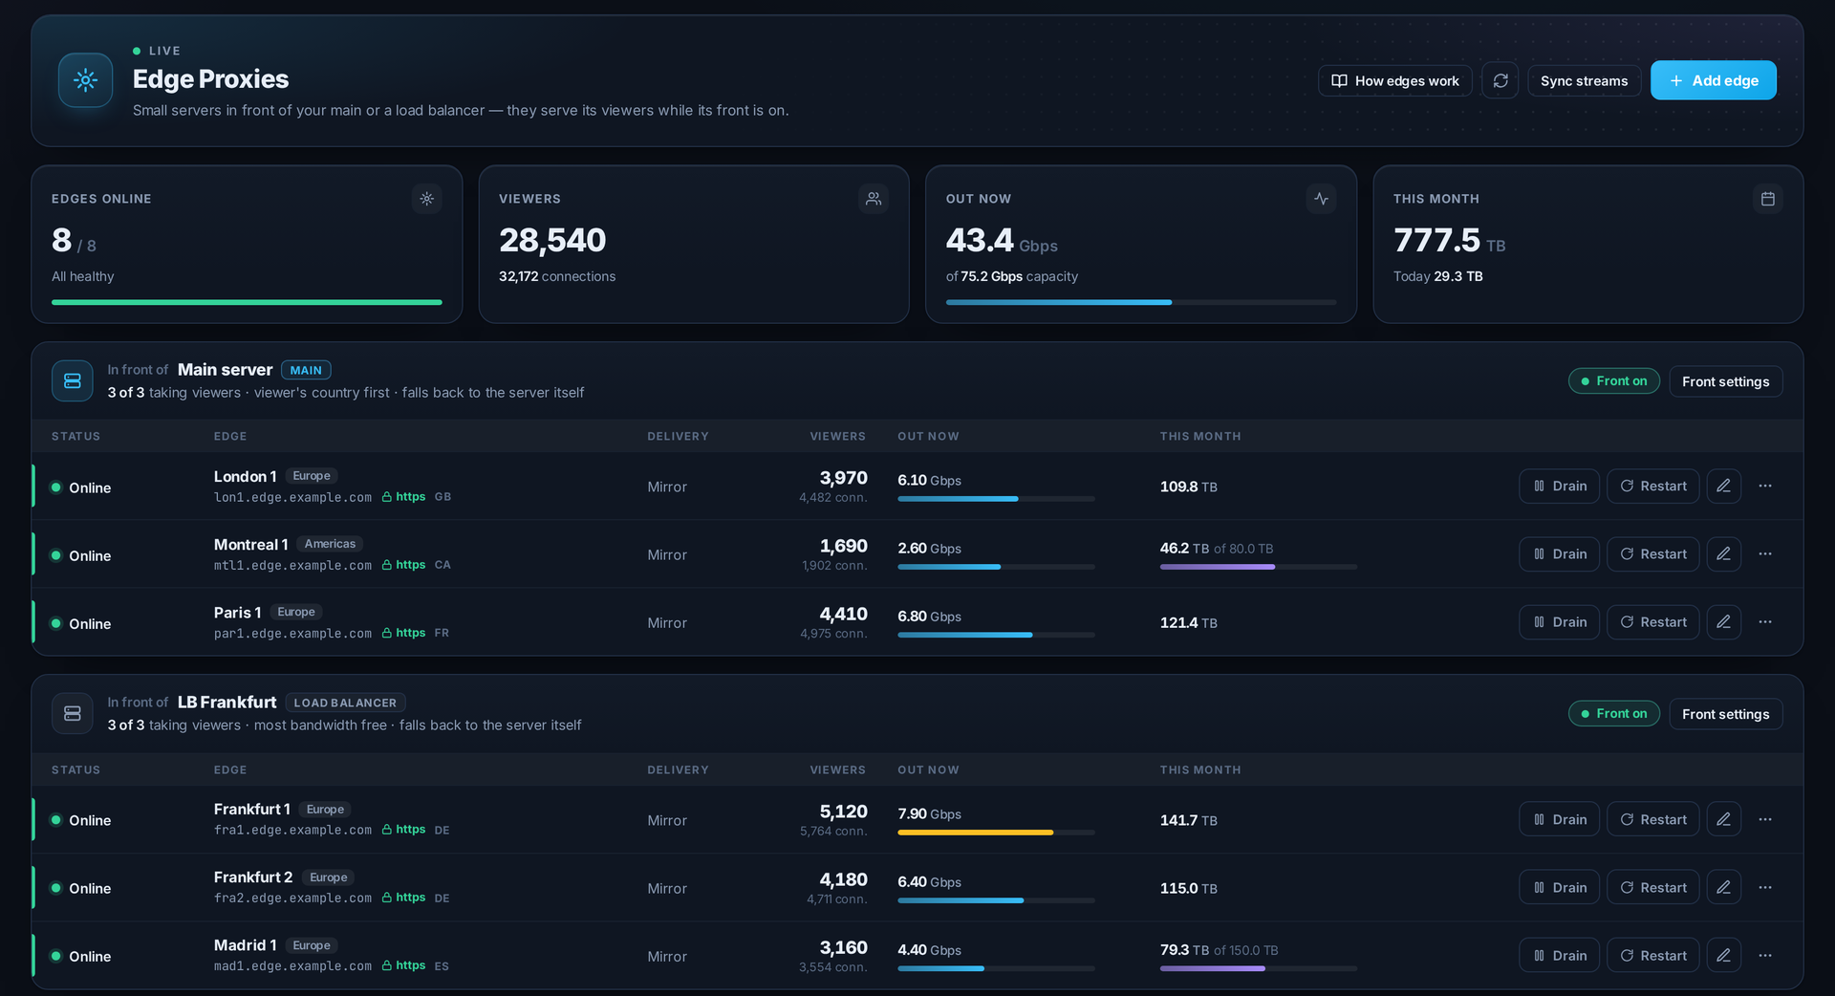Toggle Front on for LB Frankfurt
Viewport: 1835px width, 996px height.
pyautogui.click(x=1614, y=713)
